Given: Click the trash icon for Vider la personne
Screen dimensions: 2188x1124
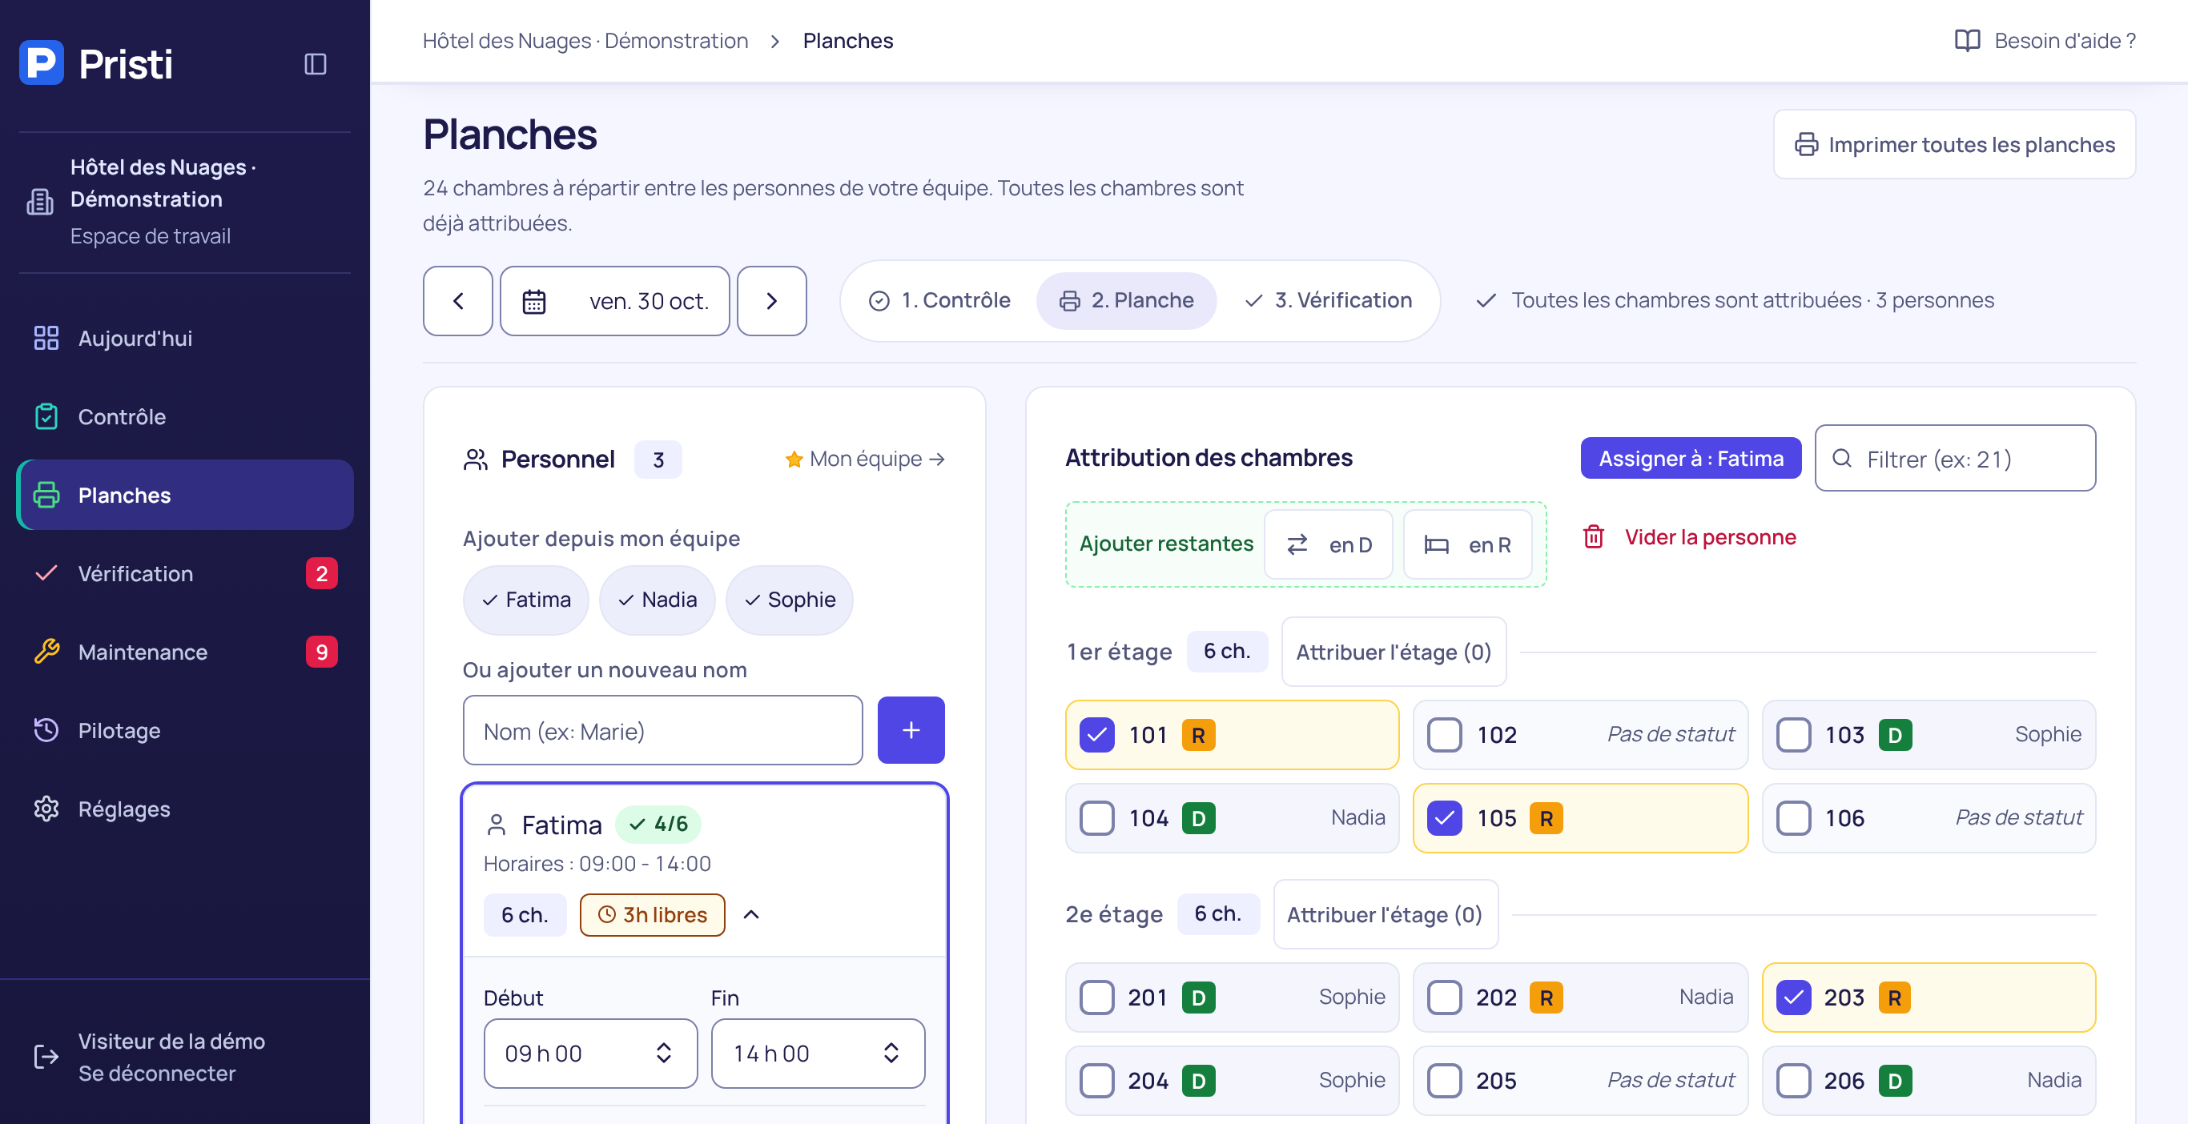Looking at the screenshot, I should (x=1594, y=537).
